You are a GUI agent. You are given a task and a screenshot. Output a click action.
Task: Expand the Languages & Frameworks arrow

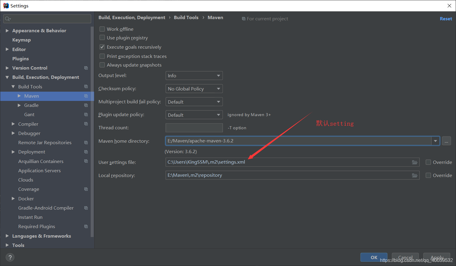[x=7, y=236]
